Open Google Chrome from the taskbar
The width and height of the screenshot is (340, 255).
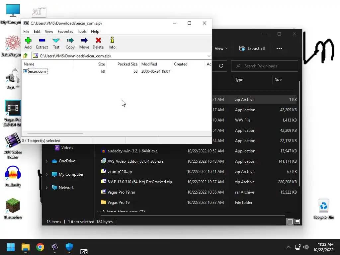40,247
